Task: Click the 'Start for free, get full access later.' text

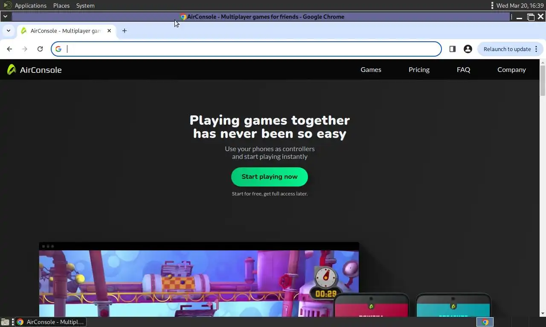Action: pos(270,194)
